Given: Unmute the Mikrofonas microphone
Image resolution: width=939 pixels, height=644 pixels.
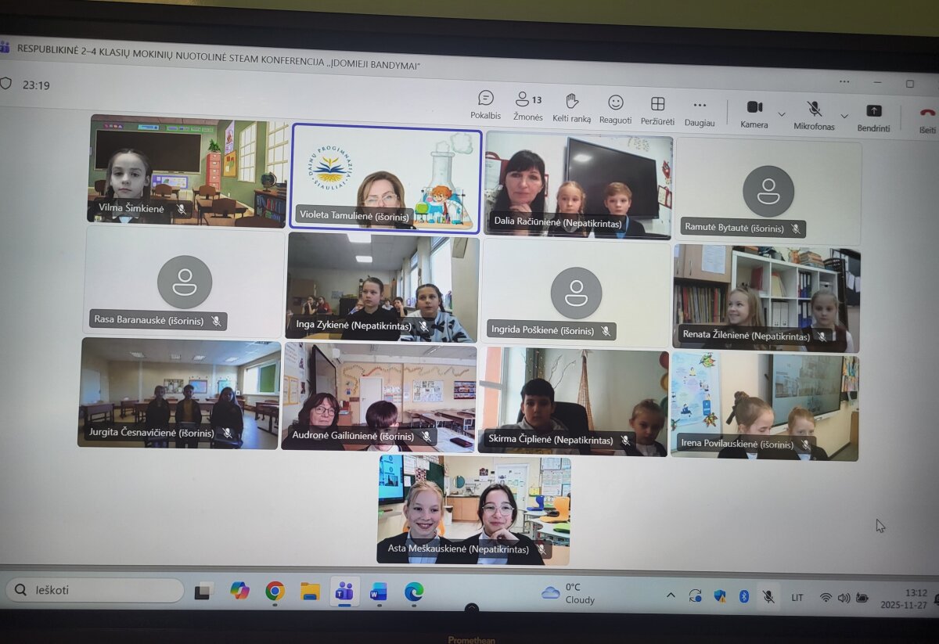Looking at the screenshot, I should pyautogui.click(x=814, y=115).
